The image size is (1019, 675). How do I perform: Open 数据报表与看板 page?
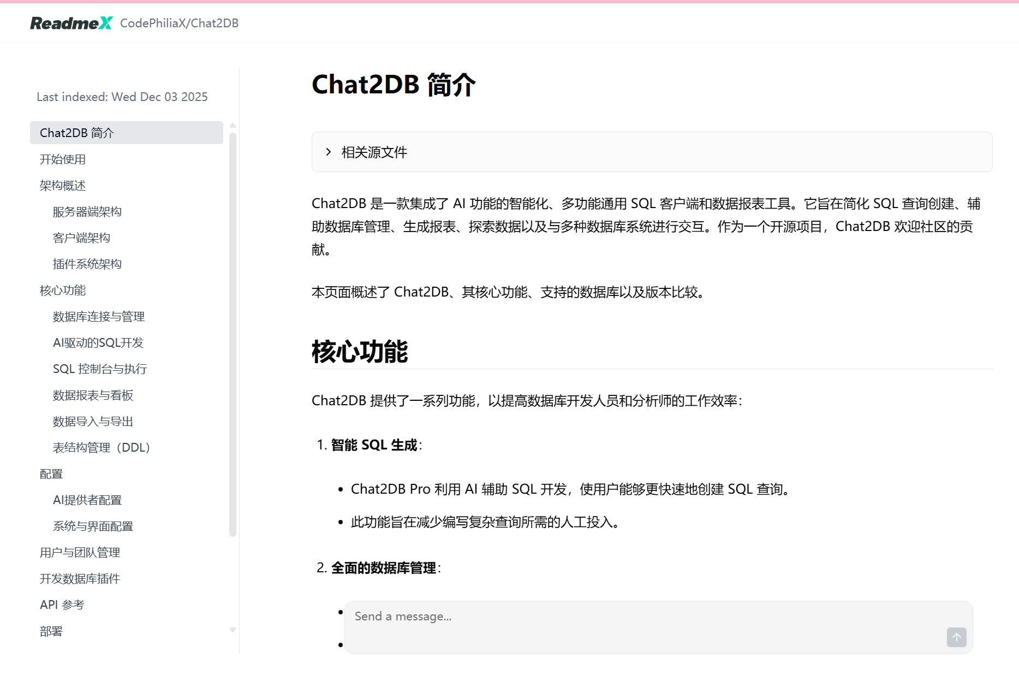(93, 395)
